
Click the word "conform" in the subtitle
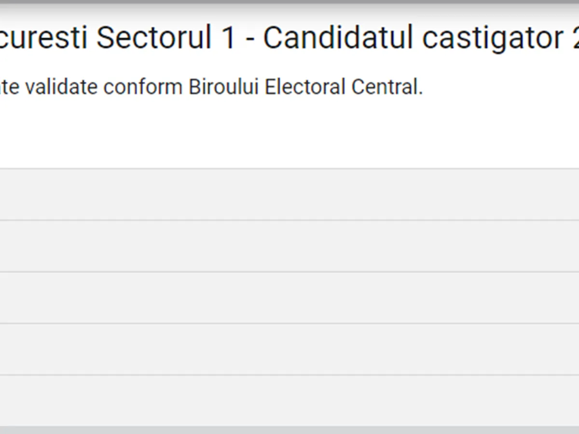click(144, 87)
